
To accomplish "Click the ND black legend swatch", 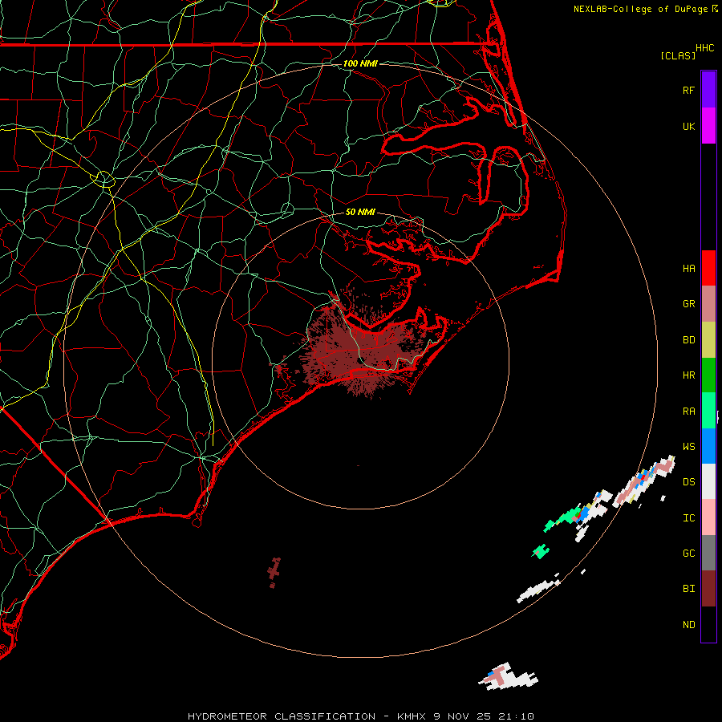I will (x=708, y=624).
